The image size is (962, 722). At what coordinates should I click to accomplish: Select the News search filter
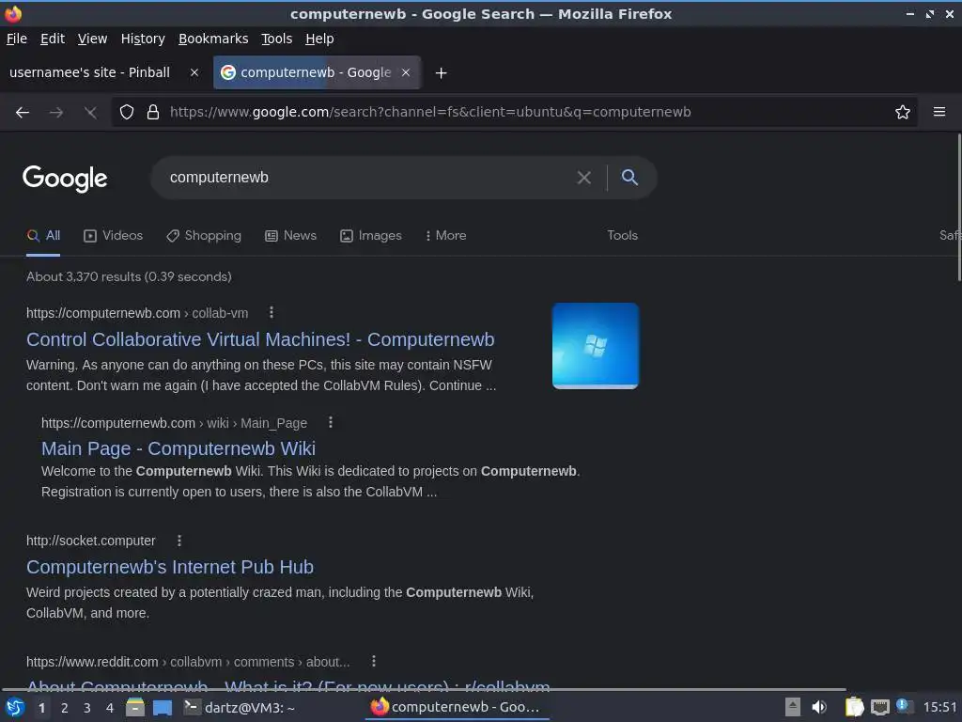[291, 236]
